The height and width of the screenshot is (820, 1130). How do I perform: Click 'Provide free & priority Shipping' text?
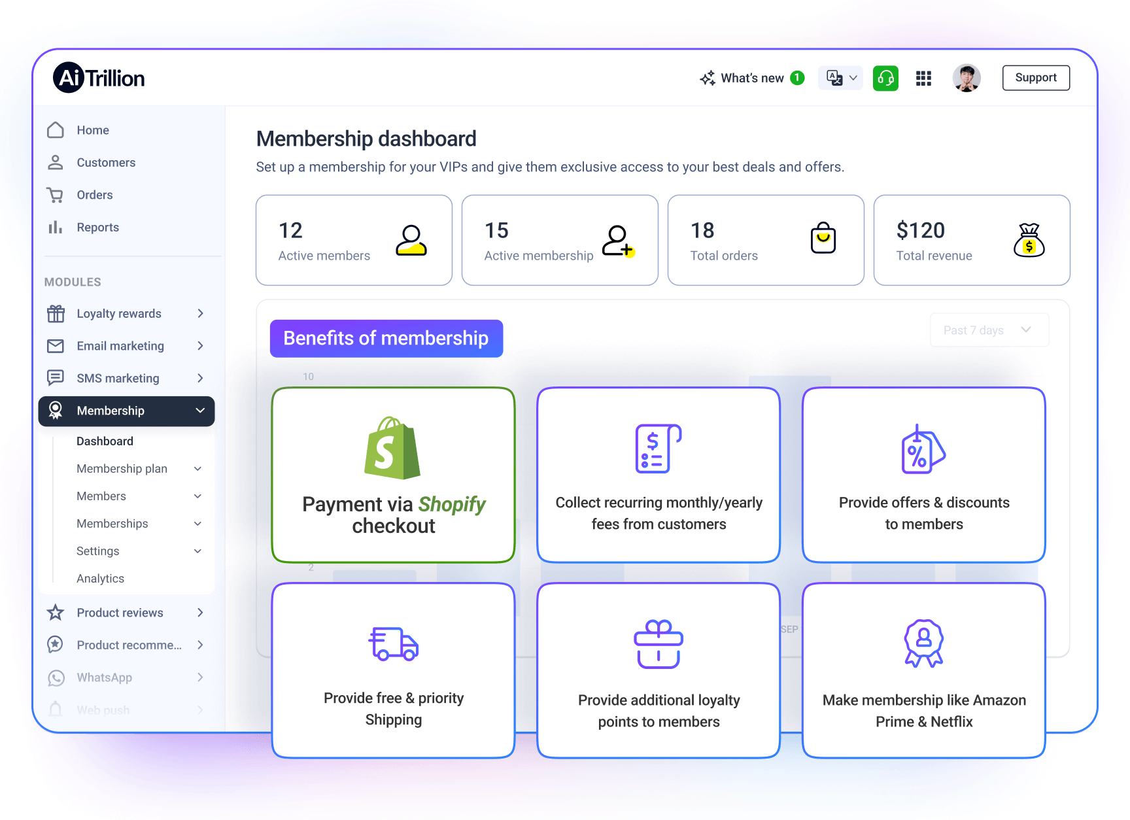click(394, 709)
